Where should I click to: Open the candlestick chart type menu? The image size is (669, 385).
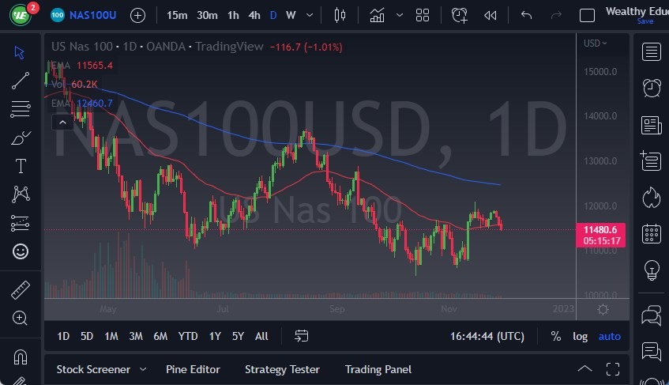(x=340, y=15)
